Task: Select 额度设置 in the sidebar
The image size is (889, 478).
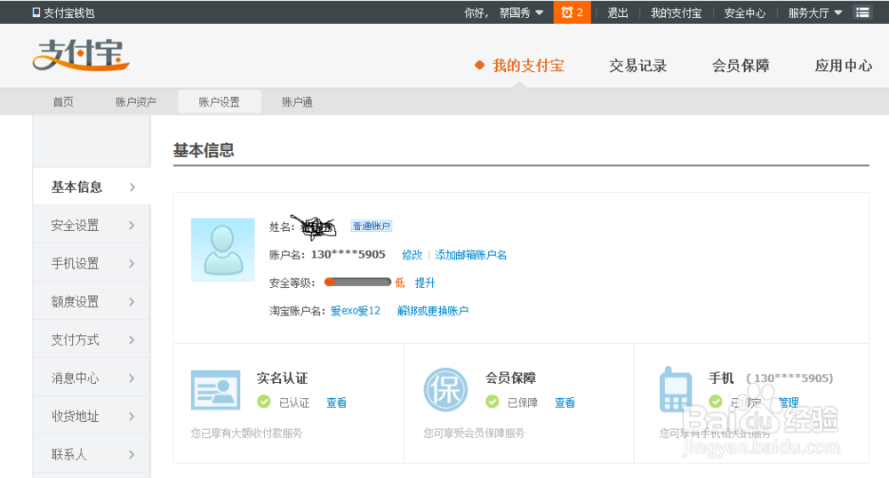Action: tap(92, 302)
